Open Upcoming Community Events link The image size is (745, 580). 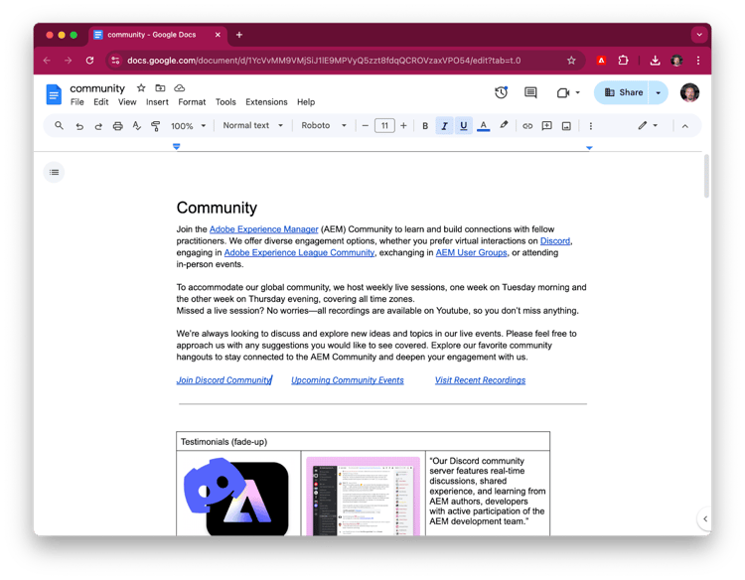coord(348,380)
